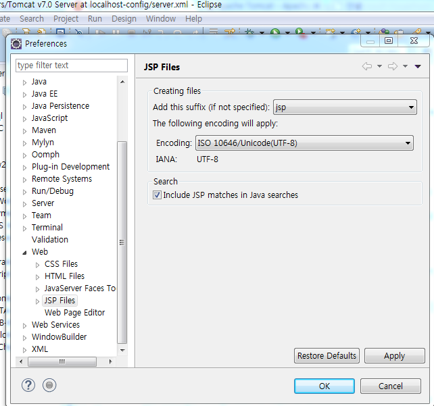Click the Restore Defaults button
434x406 pixels.
coord(327,355)
